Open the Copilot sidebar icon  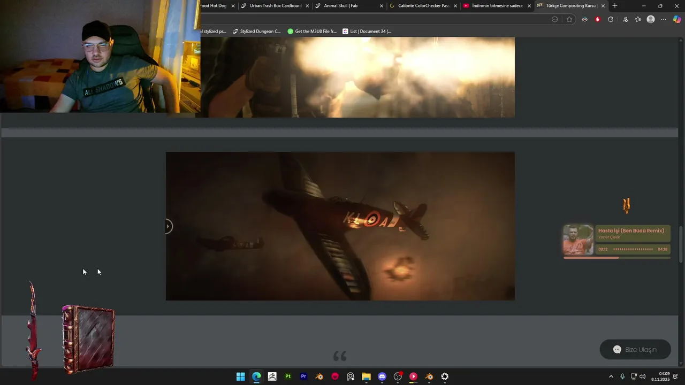tap(677, 19)
